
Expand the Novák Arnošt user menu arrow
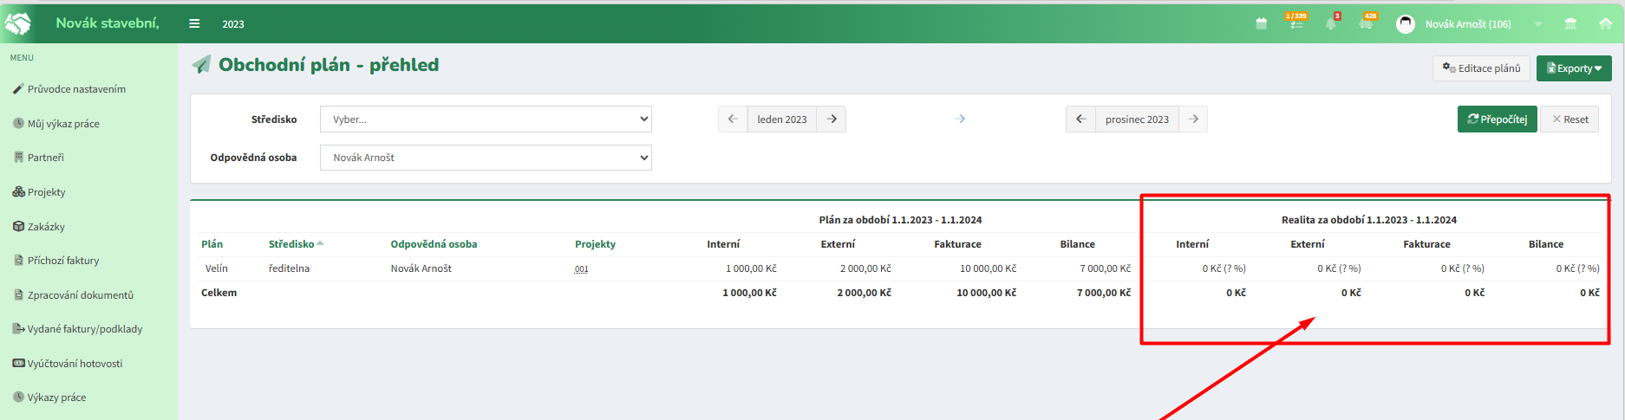point(1538,24)
